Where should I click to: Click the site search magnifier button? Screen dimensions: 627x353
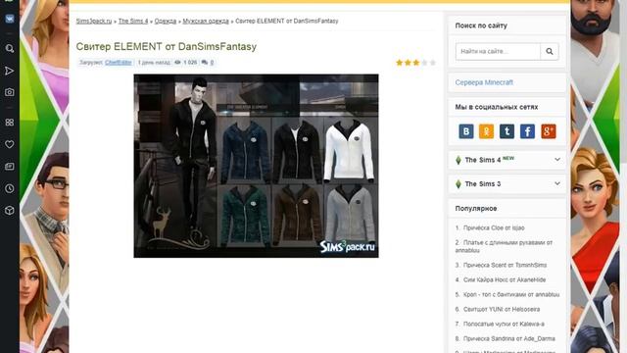pyautogui.click(x=550, y=51)
